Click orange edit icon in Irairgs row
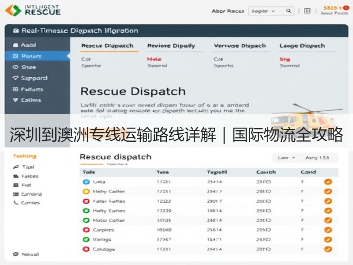The height and width of the screenshot is (265, 353). click(x=328, y=239)
